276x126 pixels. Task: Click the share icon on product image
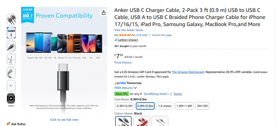tap(104, 13)
